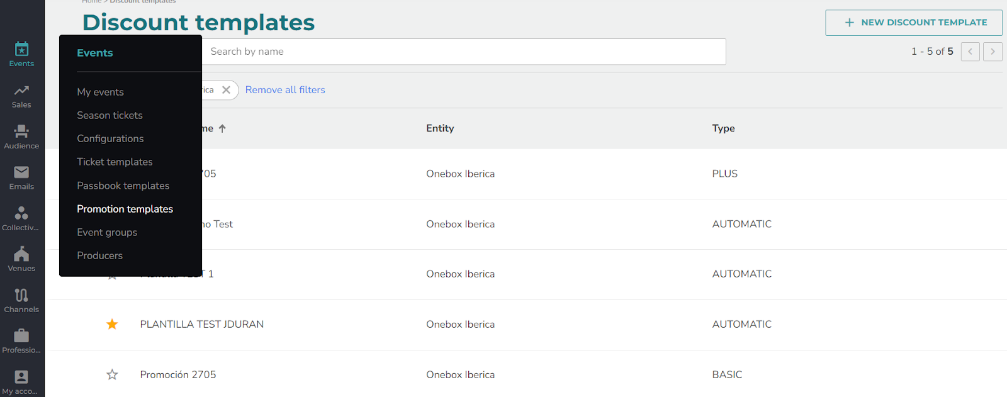Choose Ticket templates from the menu
Viewport: 1007px width, 397px height.
point(115,162)
